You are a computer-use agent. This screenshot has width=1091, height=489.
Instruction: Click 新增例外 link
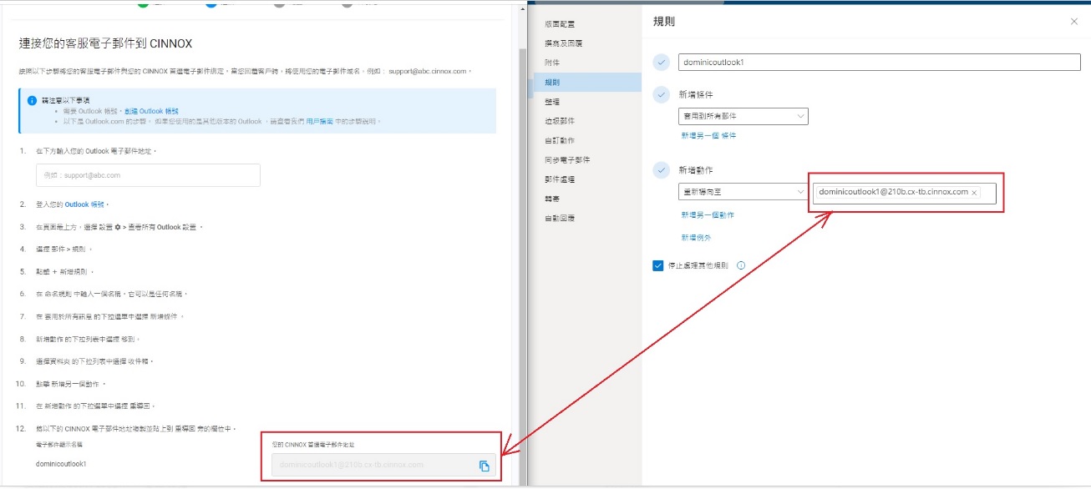[x=696, y=238]
